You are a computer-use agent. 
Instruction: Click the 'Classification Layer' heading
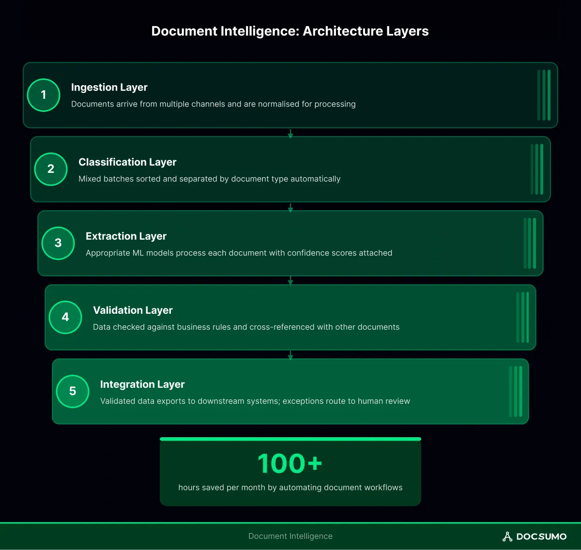click(x=127, y=162)
